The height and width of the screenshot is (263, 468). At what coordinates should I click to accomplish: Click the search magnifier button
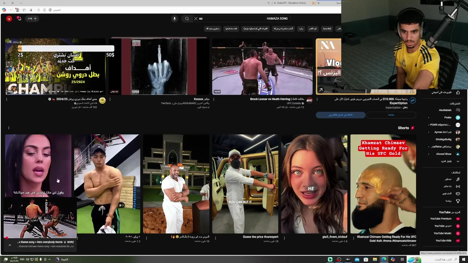187,19
